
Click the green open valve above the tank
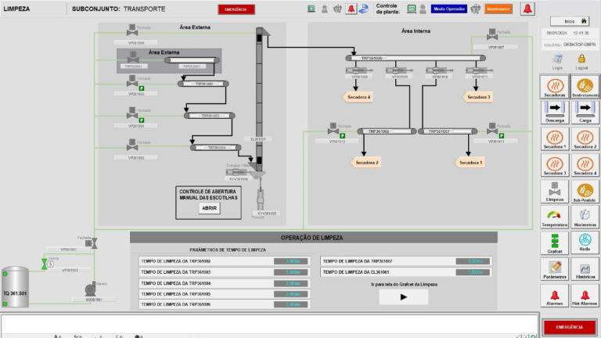tap(45, 264)
